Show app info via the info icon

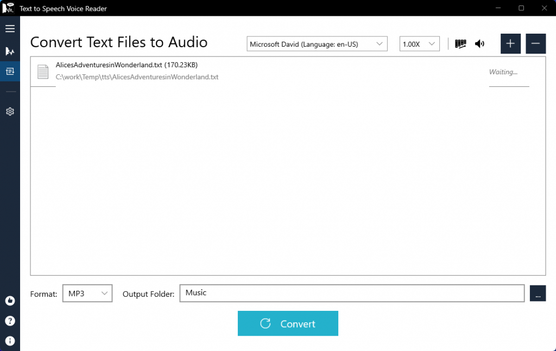(10, 341)
